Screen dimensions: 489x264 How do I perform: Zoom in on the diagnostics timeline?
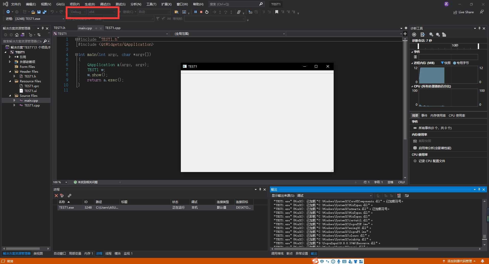pyautogui.click(x=431, y=35)
